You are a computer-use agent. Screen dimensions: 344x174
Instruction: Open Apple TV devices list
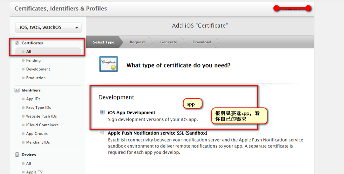(34, 172)
